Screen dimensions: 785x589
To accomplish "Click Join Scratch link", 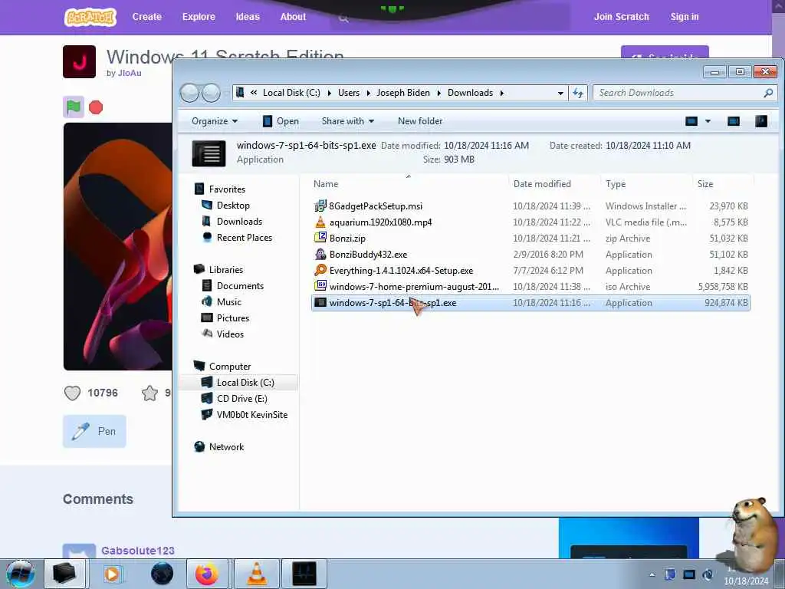I will (621, 17).
